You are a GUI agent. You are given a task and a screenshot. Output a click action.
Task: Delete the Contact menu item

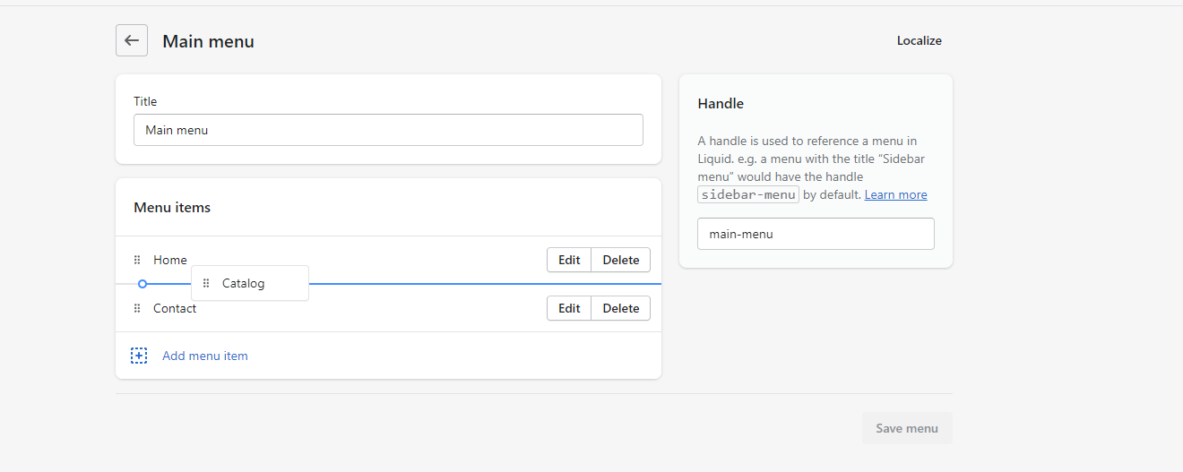coord(620,308)
